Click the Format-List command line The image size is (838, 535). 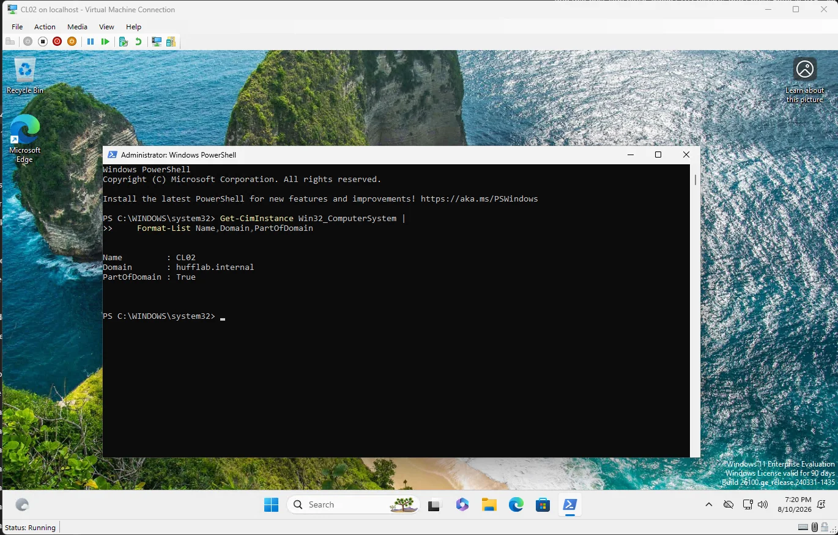225,228
